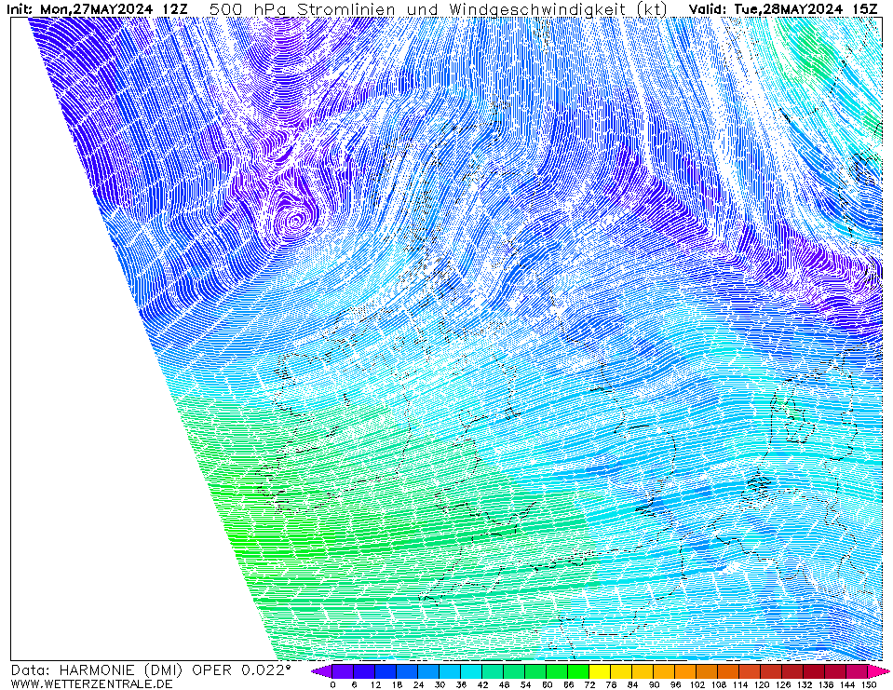Pick the violet 0–6 kt legend swatch
The height and width of the screenshot is (690, 893).
343,671
